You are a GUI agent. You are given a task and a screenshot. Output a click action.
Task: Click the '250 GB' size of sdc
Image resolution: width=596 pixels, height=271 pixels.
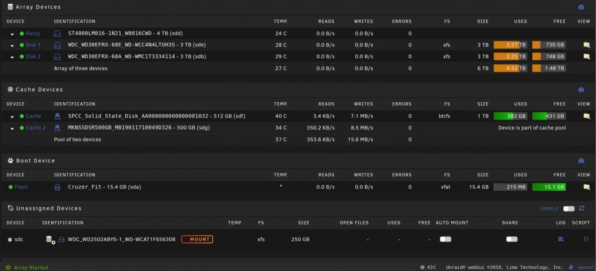pyautogui.click(x=300, y=240)
